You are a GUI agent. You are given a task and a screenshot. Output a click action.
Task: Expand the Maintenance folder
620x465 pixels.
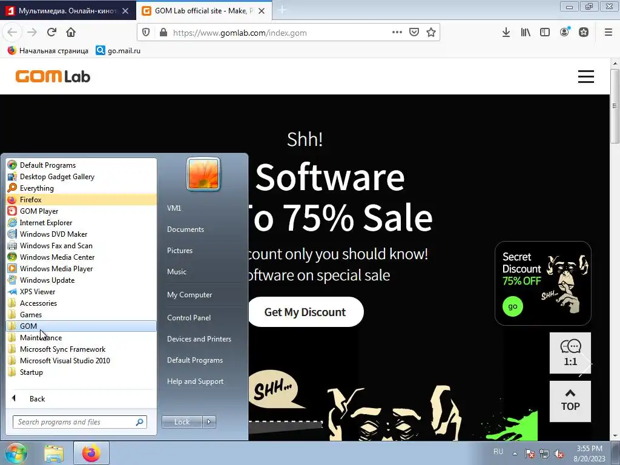82,338
